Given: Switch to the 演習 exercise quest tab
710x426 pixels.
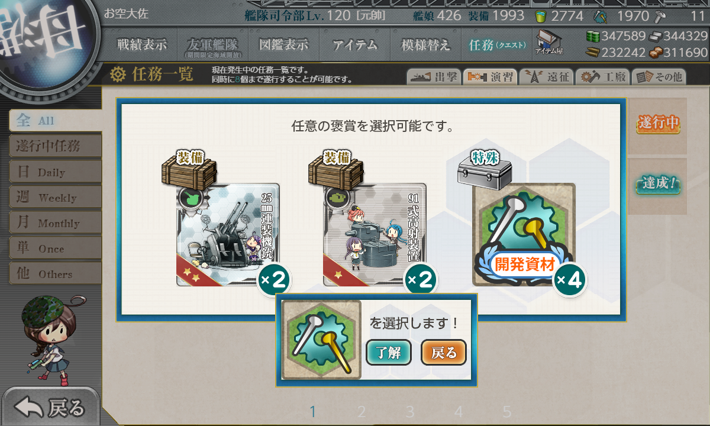Looking at the screenshot, I should tap(489, 77).
